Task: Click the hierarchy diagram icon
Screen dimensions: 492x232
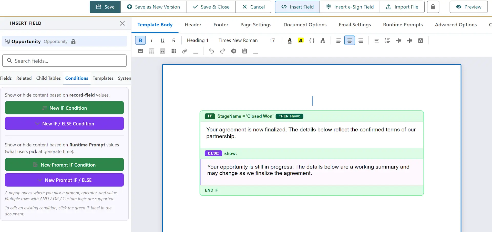Action: coord(323,40)
